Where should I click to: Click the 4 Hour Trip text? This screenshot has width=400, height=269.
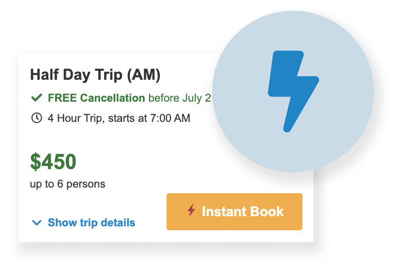pyautogui.click(x=76, y=118)
